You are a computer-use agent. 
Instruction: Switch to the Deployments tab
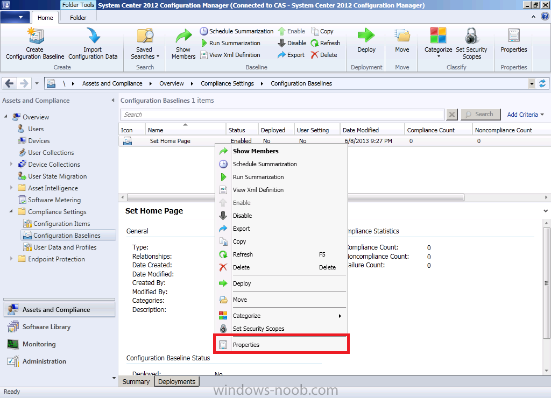coord(176,382)
